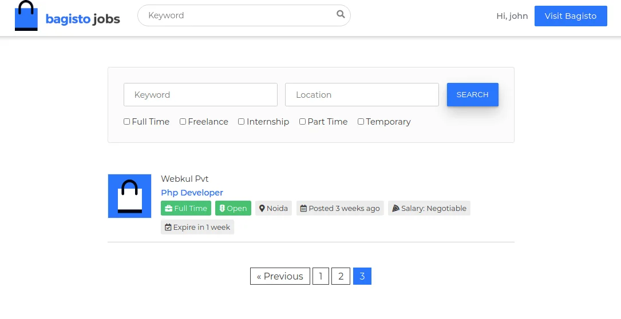Click the Webkul Pvt company logo thumbnail
621x319 pixels.
(129, 196)
